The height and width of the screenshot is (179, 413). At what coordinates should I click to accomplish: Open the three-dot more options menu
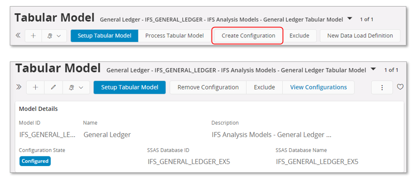tap(382, 87)
